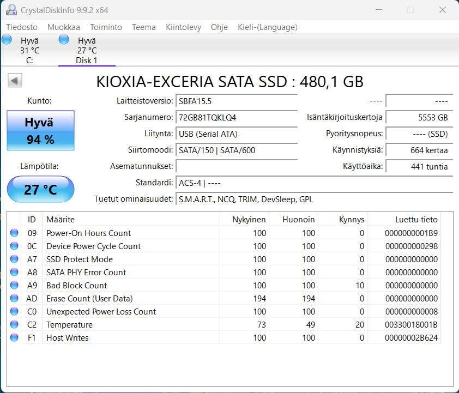Click the Standardi field ACS-4
The width and height of the screenshot is (459, 393).
[315, 183]
